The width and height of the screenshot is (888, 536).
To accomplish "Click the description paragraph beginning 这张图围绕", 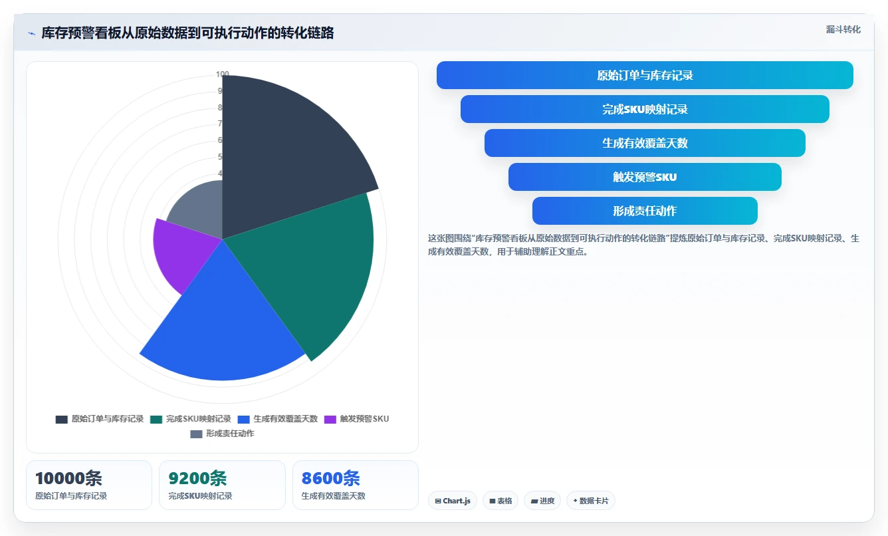I will click(643, 245).
